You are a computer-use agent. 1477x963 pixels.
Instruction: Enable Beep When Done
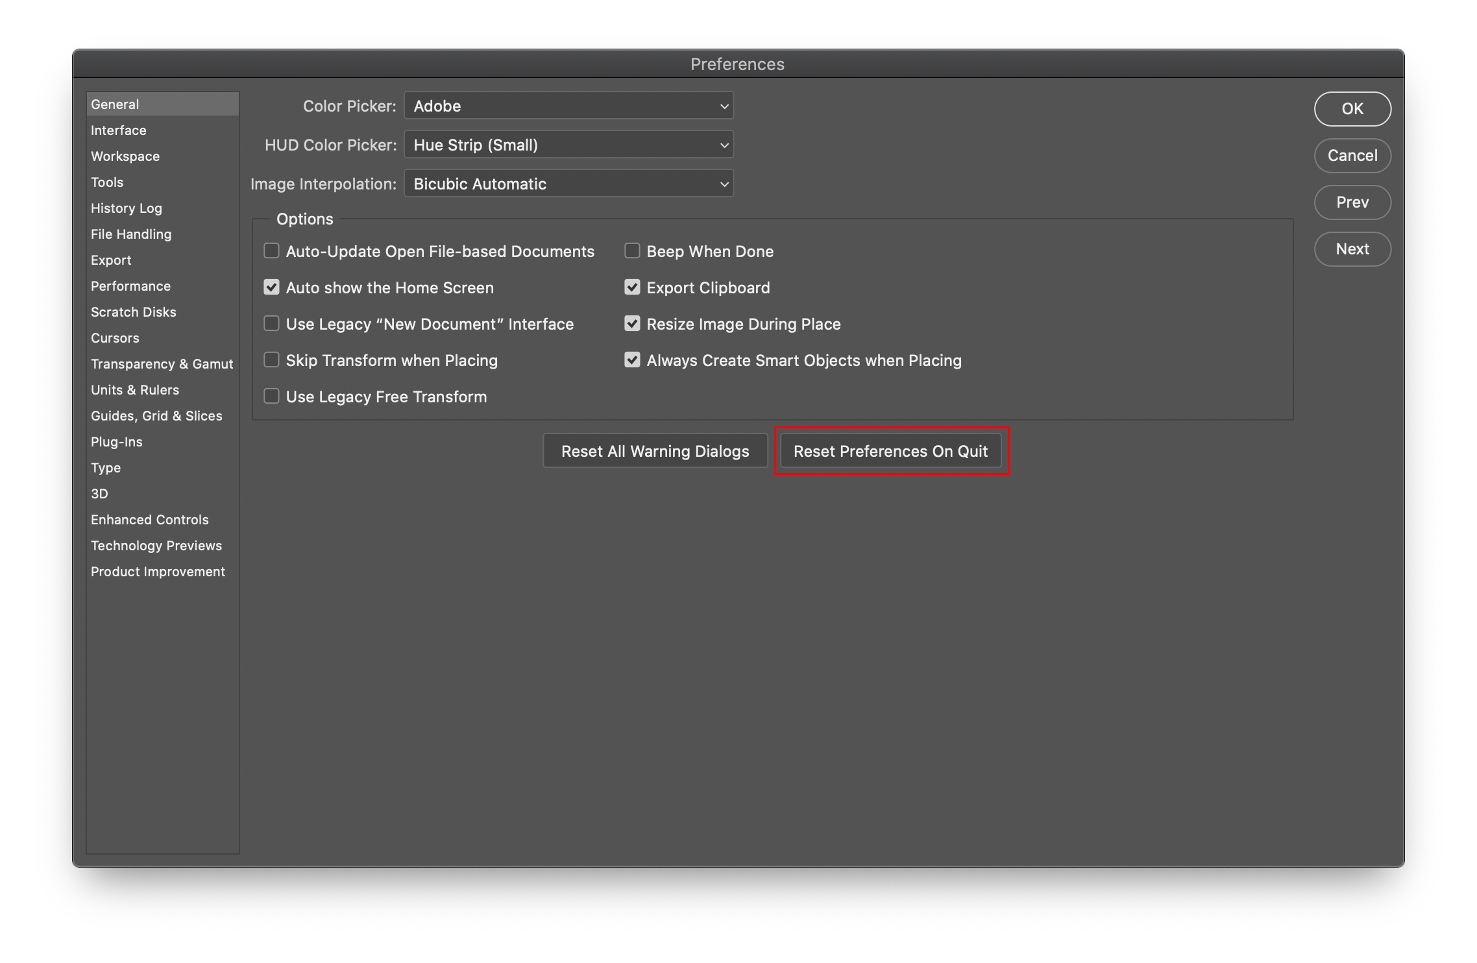631,250
